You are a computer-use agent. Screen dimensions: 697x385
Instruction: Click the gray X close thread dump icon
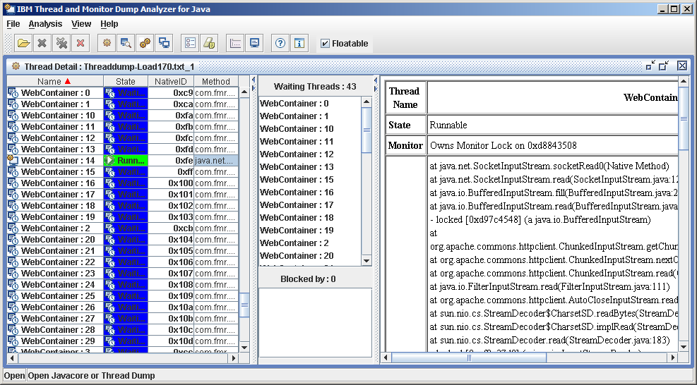(42, 43)
